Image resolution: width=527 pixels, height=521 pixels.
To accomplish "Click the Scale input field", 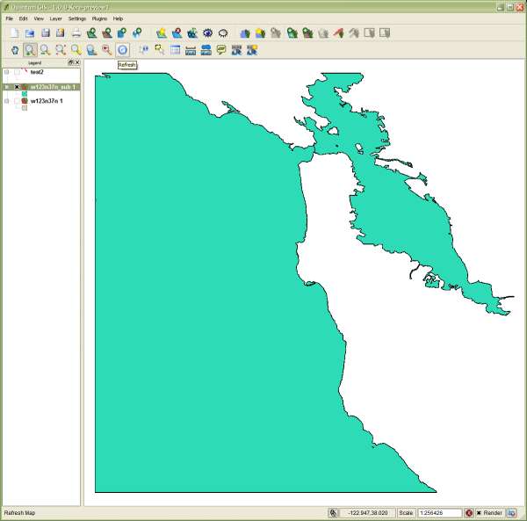I will (440, 513).
